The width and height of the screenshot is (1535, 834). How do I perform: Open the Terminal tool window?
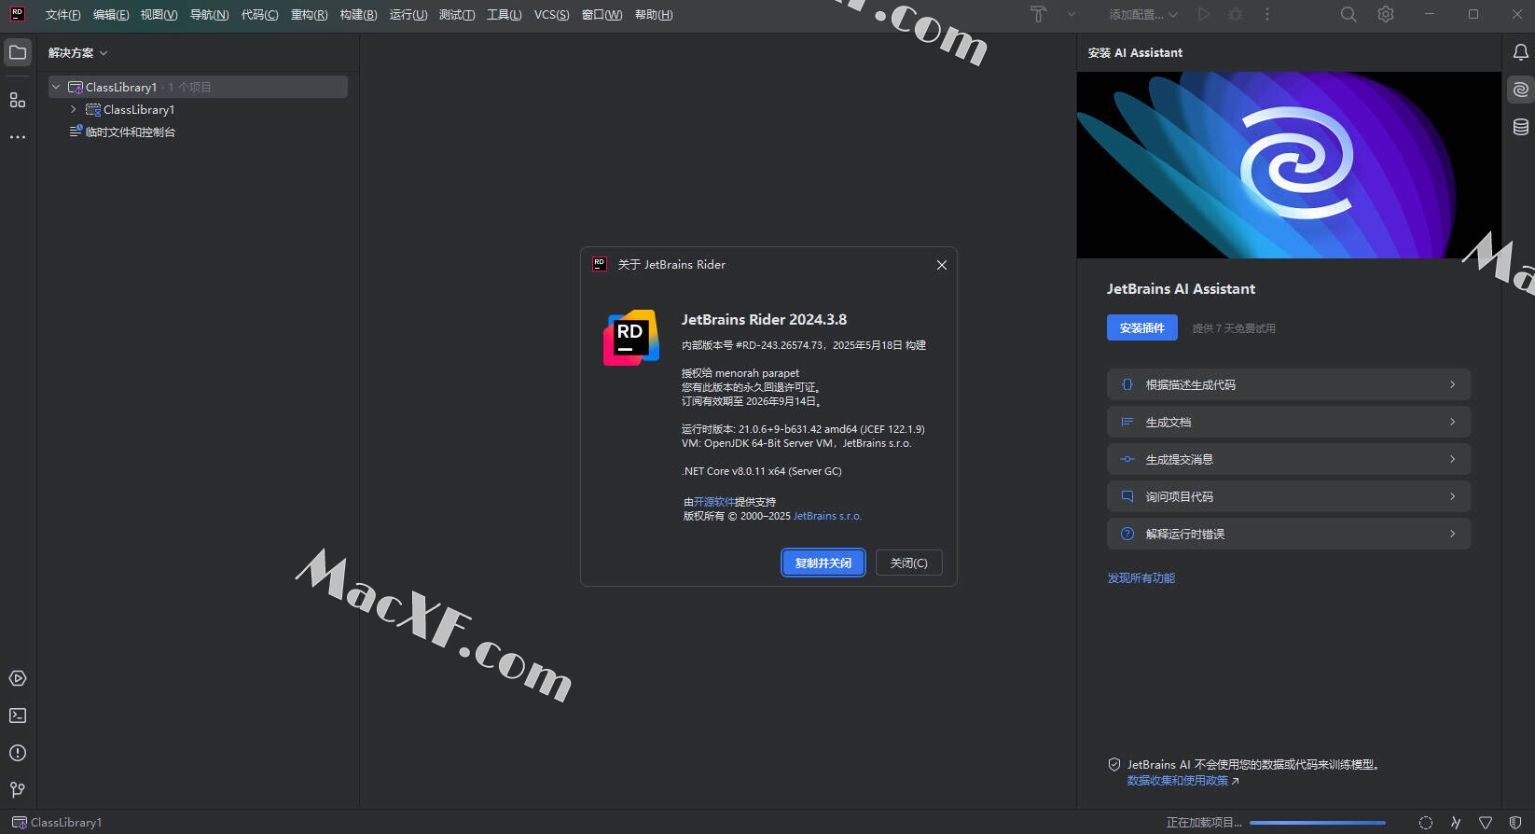click(x=18, y=716)
